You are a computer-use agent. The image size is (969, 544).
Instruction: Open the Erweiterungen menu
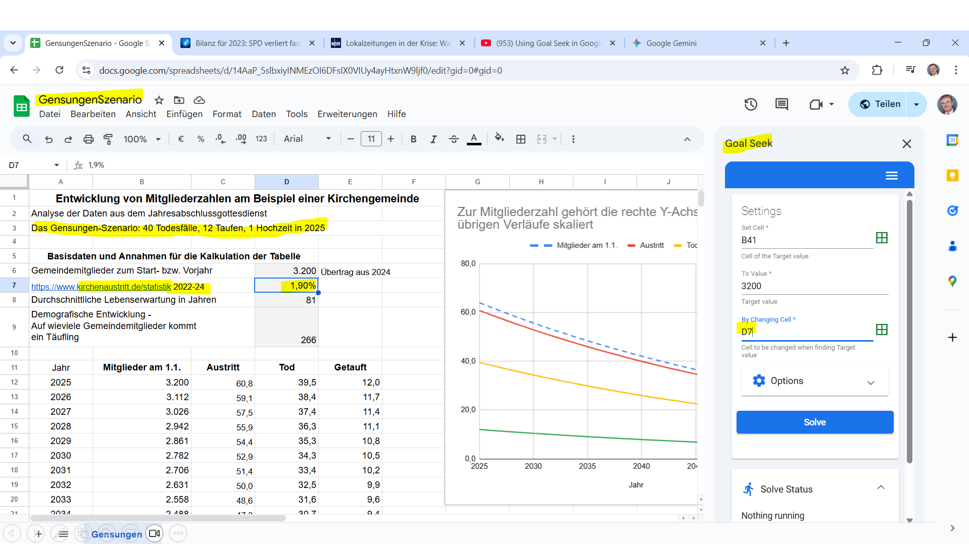coord(347,114)
